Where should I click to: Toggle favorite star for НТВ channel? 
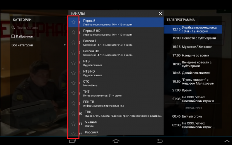(x=73, y=63)
